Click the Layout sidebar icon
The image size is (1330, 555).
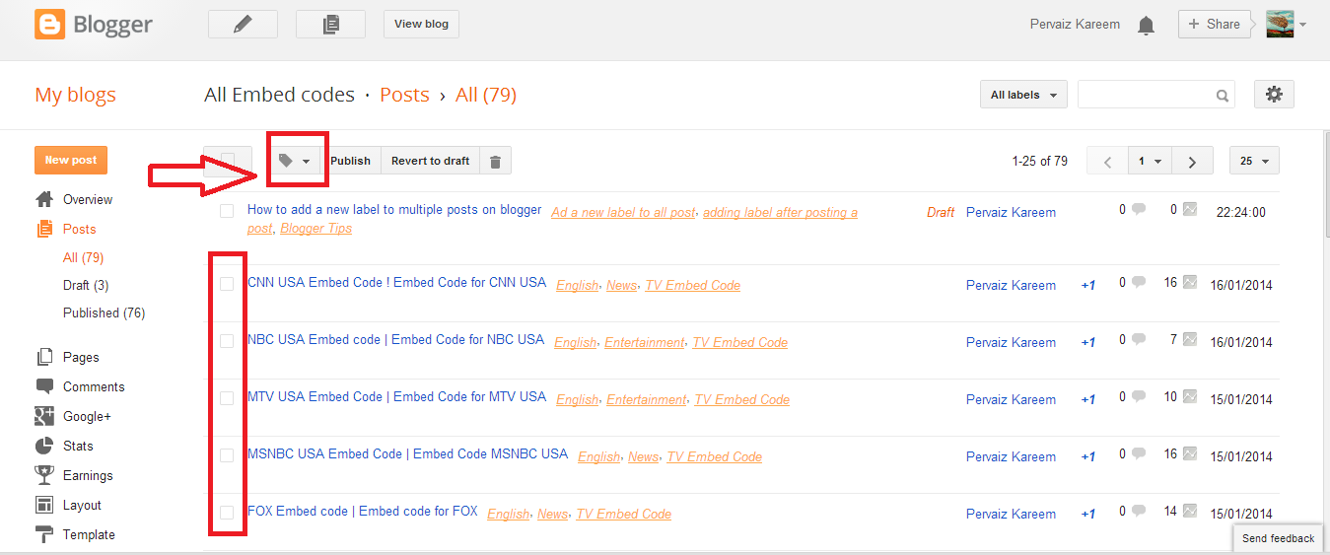(x=44, y=505)
